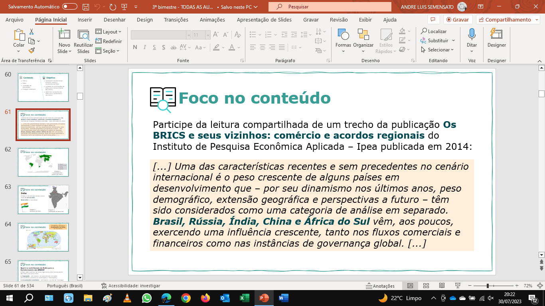Switch to Slide Sorter view icon
The height and width of the screenshot is (306, 545).
coord(426,286)
